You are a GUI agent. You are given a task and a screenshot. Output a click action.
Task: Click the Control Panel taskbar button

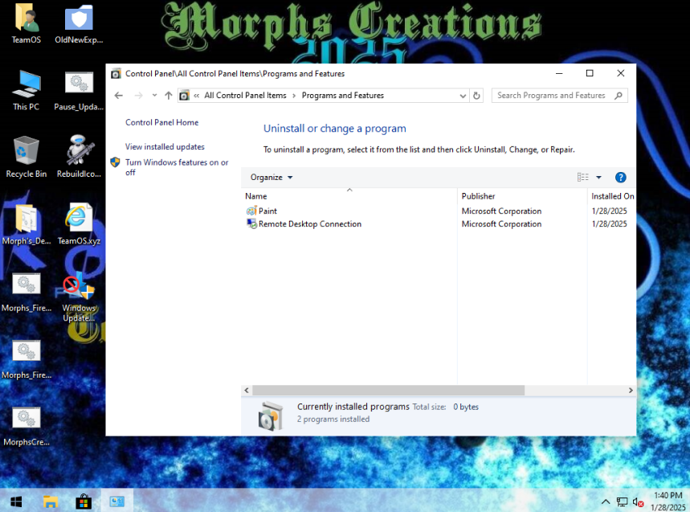(x=117, y=502)
